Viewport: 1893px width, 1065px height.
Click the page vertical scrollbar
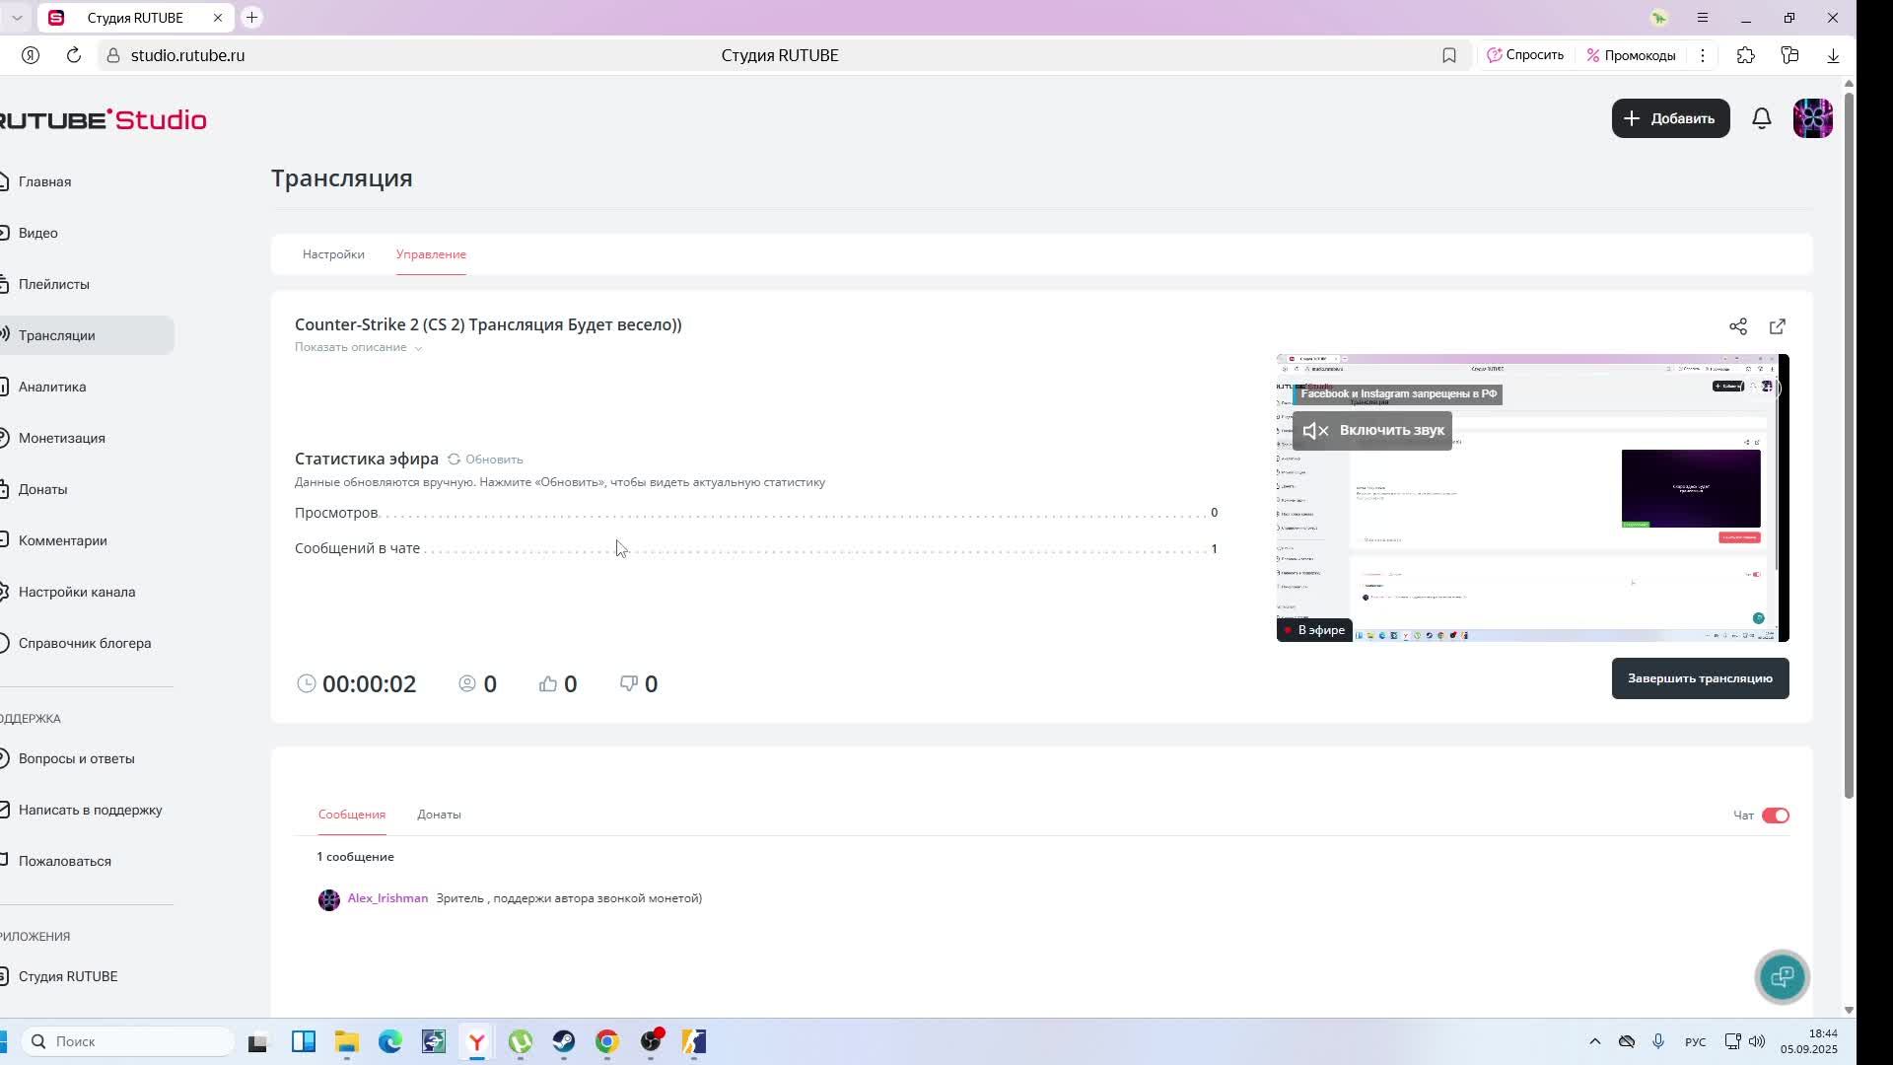tap(1849, 444)
